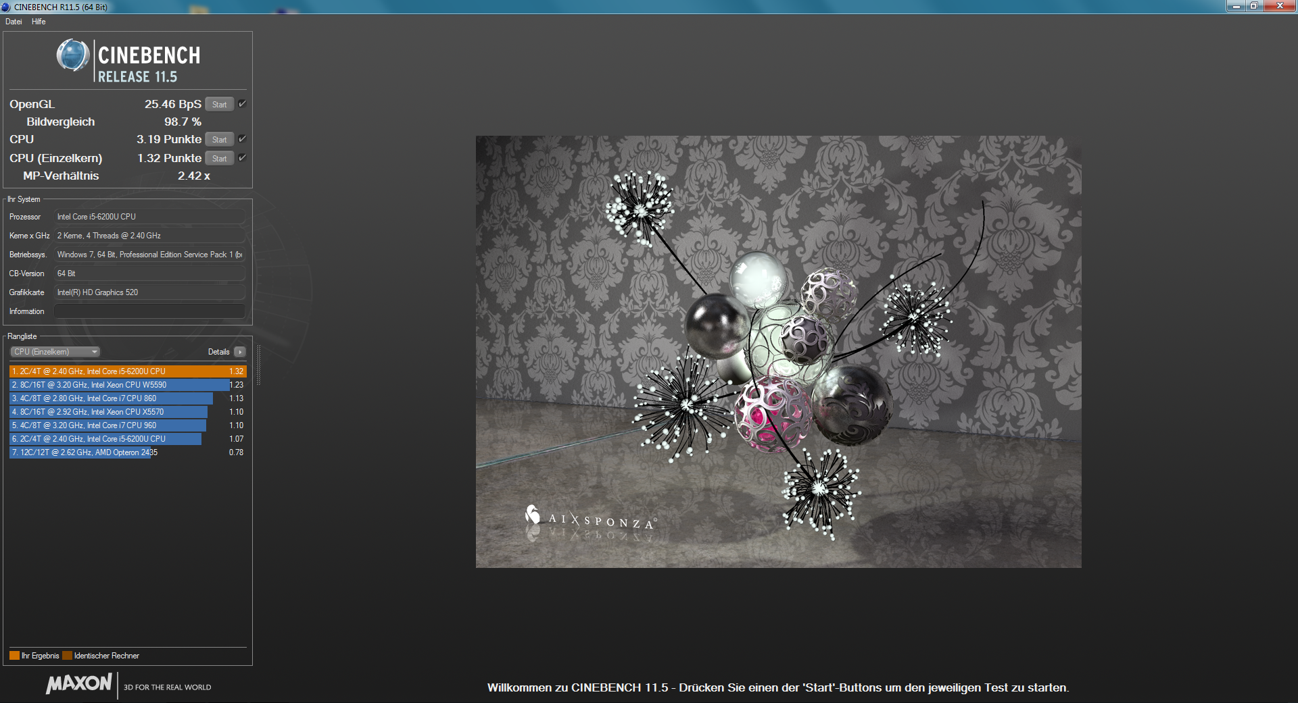This screenshot has height=703, width=1298.
Task: Start the OpenGL benchmark
Action: coord(220,105)
